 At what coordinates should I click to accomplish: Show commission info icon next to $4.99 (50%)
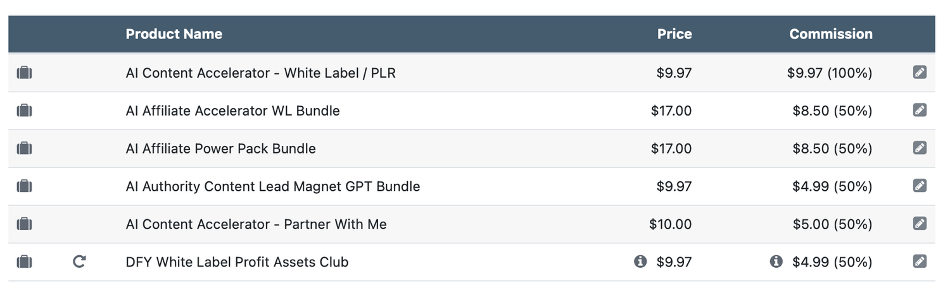776,261
